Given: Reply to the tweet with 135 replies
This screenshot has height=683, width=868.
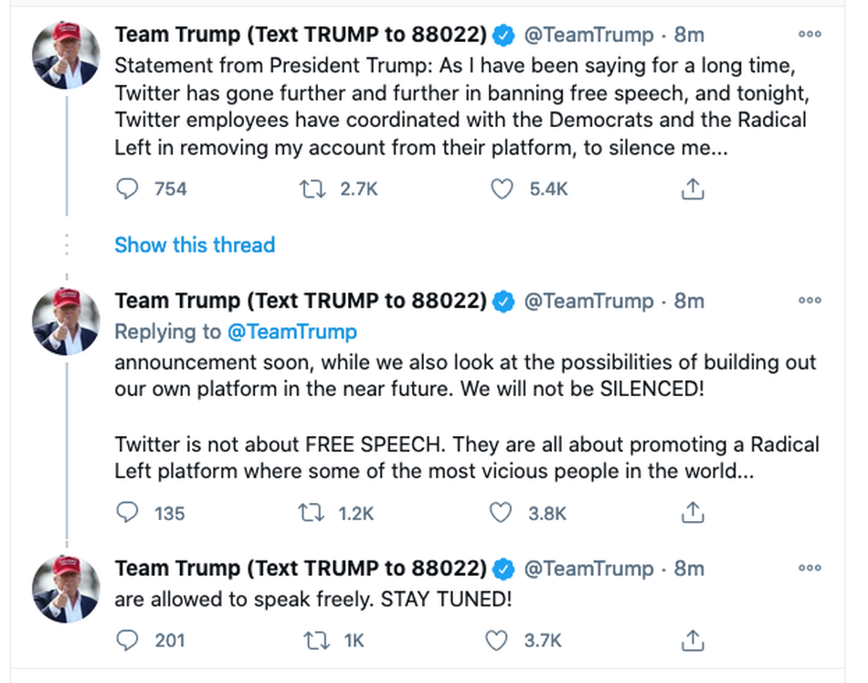Looking at the screenshot, I should click(127, 512).
